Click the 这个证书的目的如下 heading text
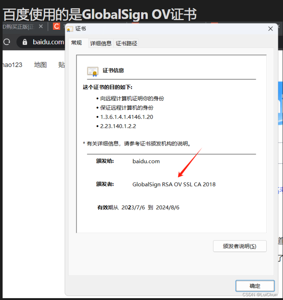This screenshot has width=283, height=300. pyautogui.click(x=107, y=87)
